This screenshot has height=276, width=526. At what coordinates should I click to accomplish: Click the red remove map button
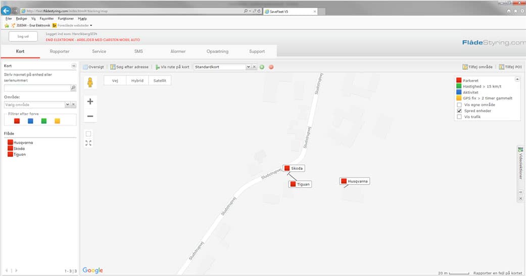pyautogui.click(x=271, y=67)
